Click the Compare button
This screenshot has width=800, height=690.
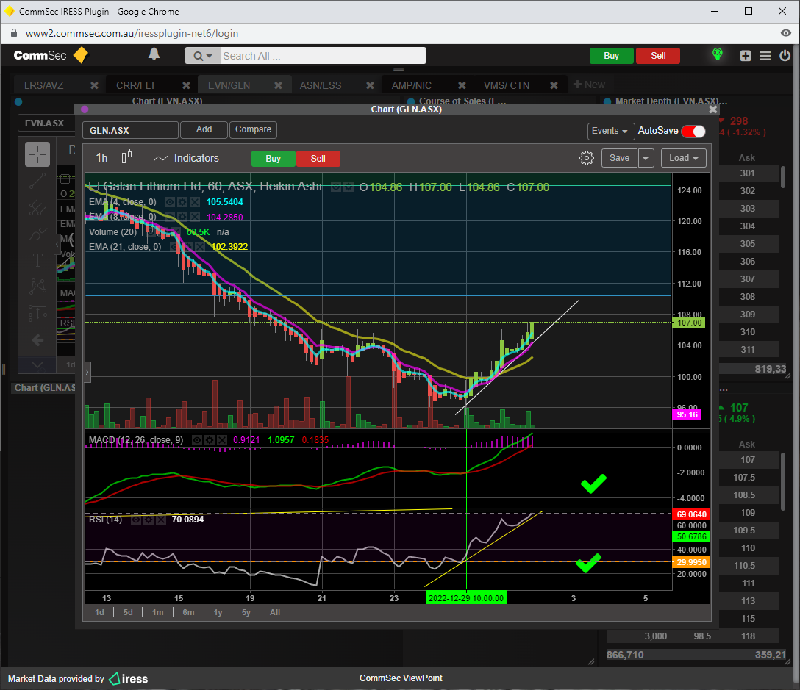tap(254, 129)
